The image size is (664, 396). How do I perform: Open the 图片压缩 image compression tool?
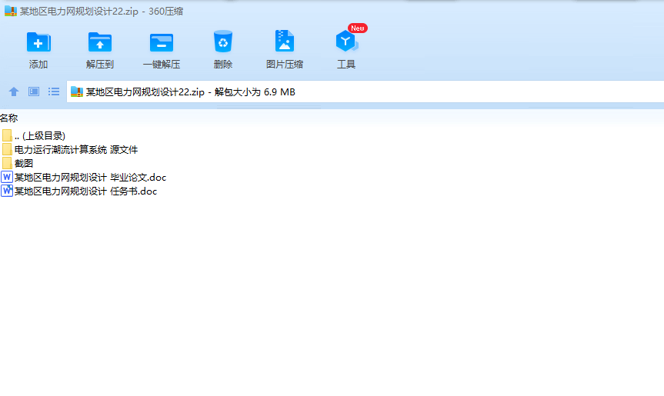click(285, 49)
